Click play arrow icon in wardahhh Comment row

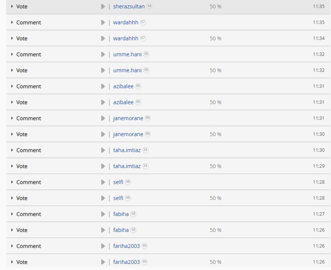point(103,22)
